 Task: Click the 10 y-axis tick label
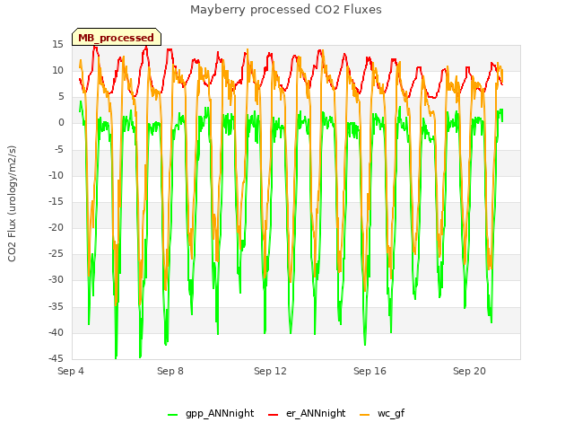tap(57, 71)
